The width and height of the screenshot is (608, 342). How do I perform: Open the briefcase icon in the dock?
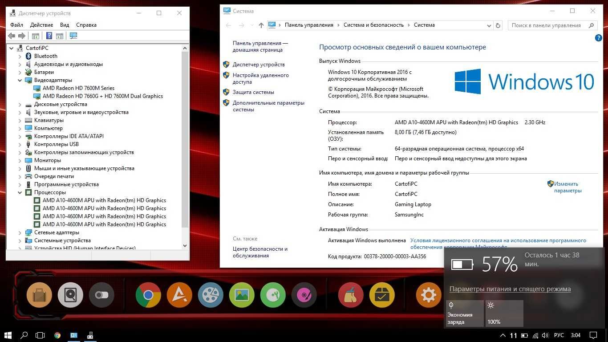click(x=39, y=295)
